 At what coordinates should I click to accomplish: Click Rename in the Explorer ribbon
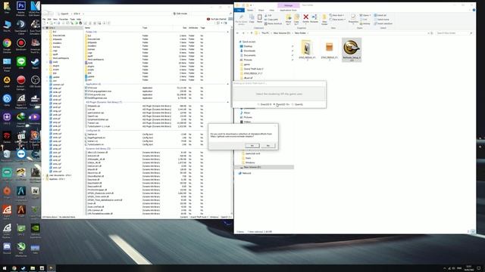click(x=314, y=18)
